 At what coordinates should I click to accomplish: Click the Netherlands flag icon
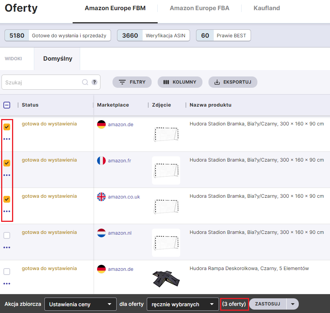tap(102, 233)
